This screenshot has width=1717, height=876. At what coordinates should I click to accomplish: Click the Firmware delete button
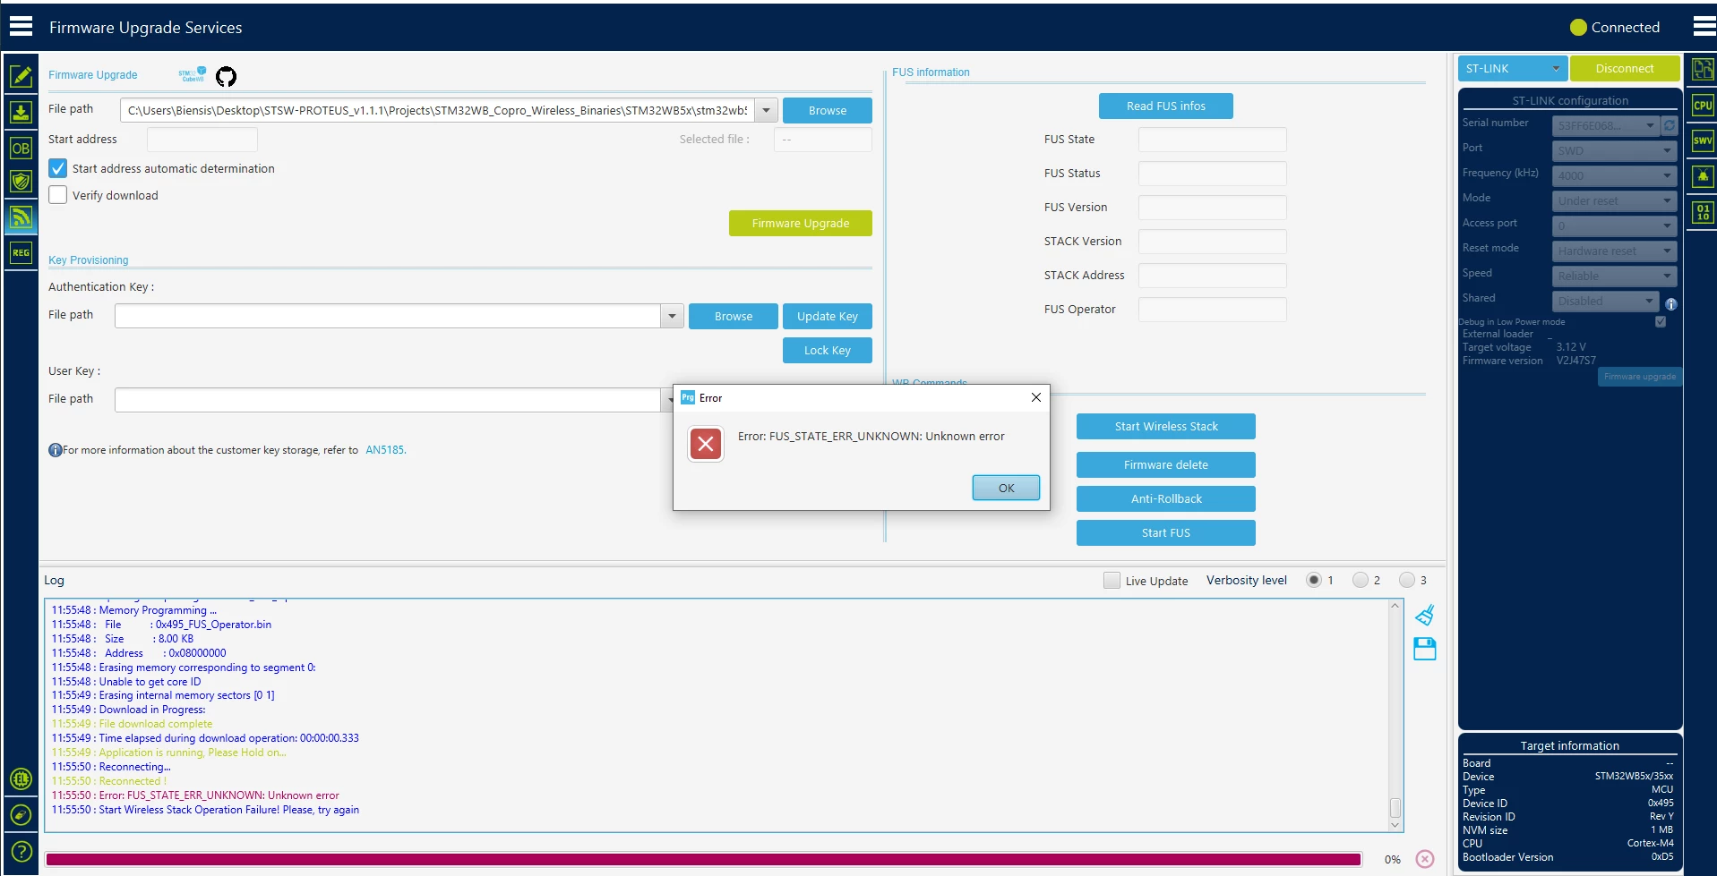point(1165,465)
